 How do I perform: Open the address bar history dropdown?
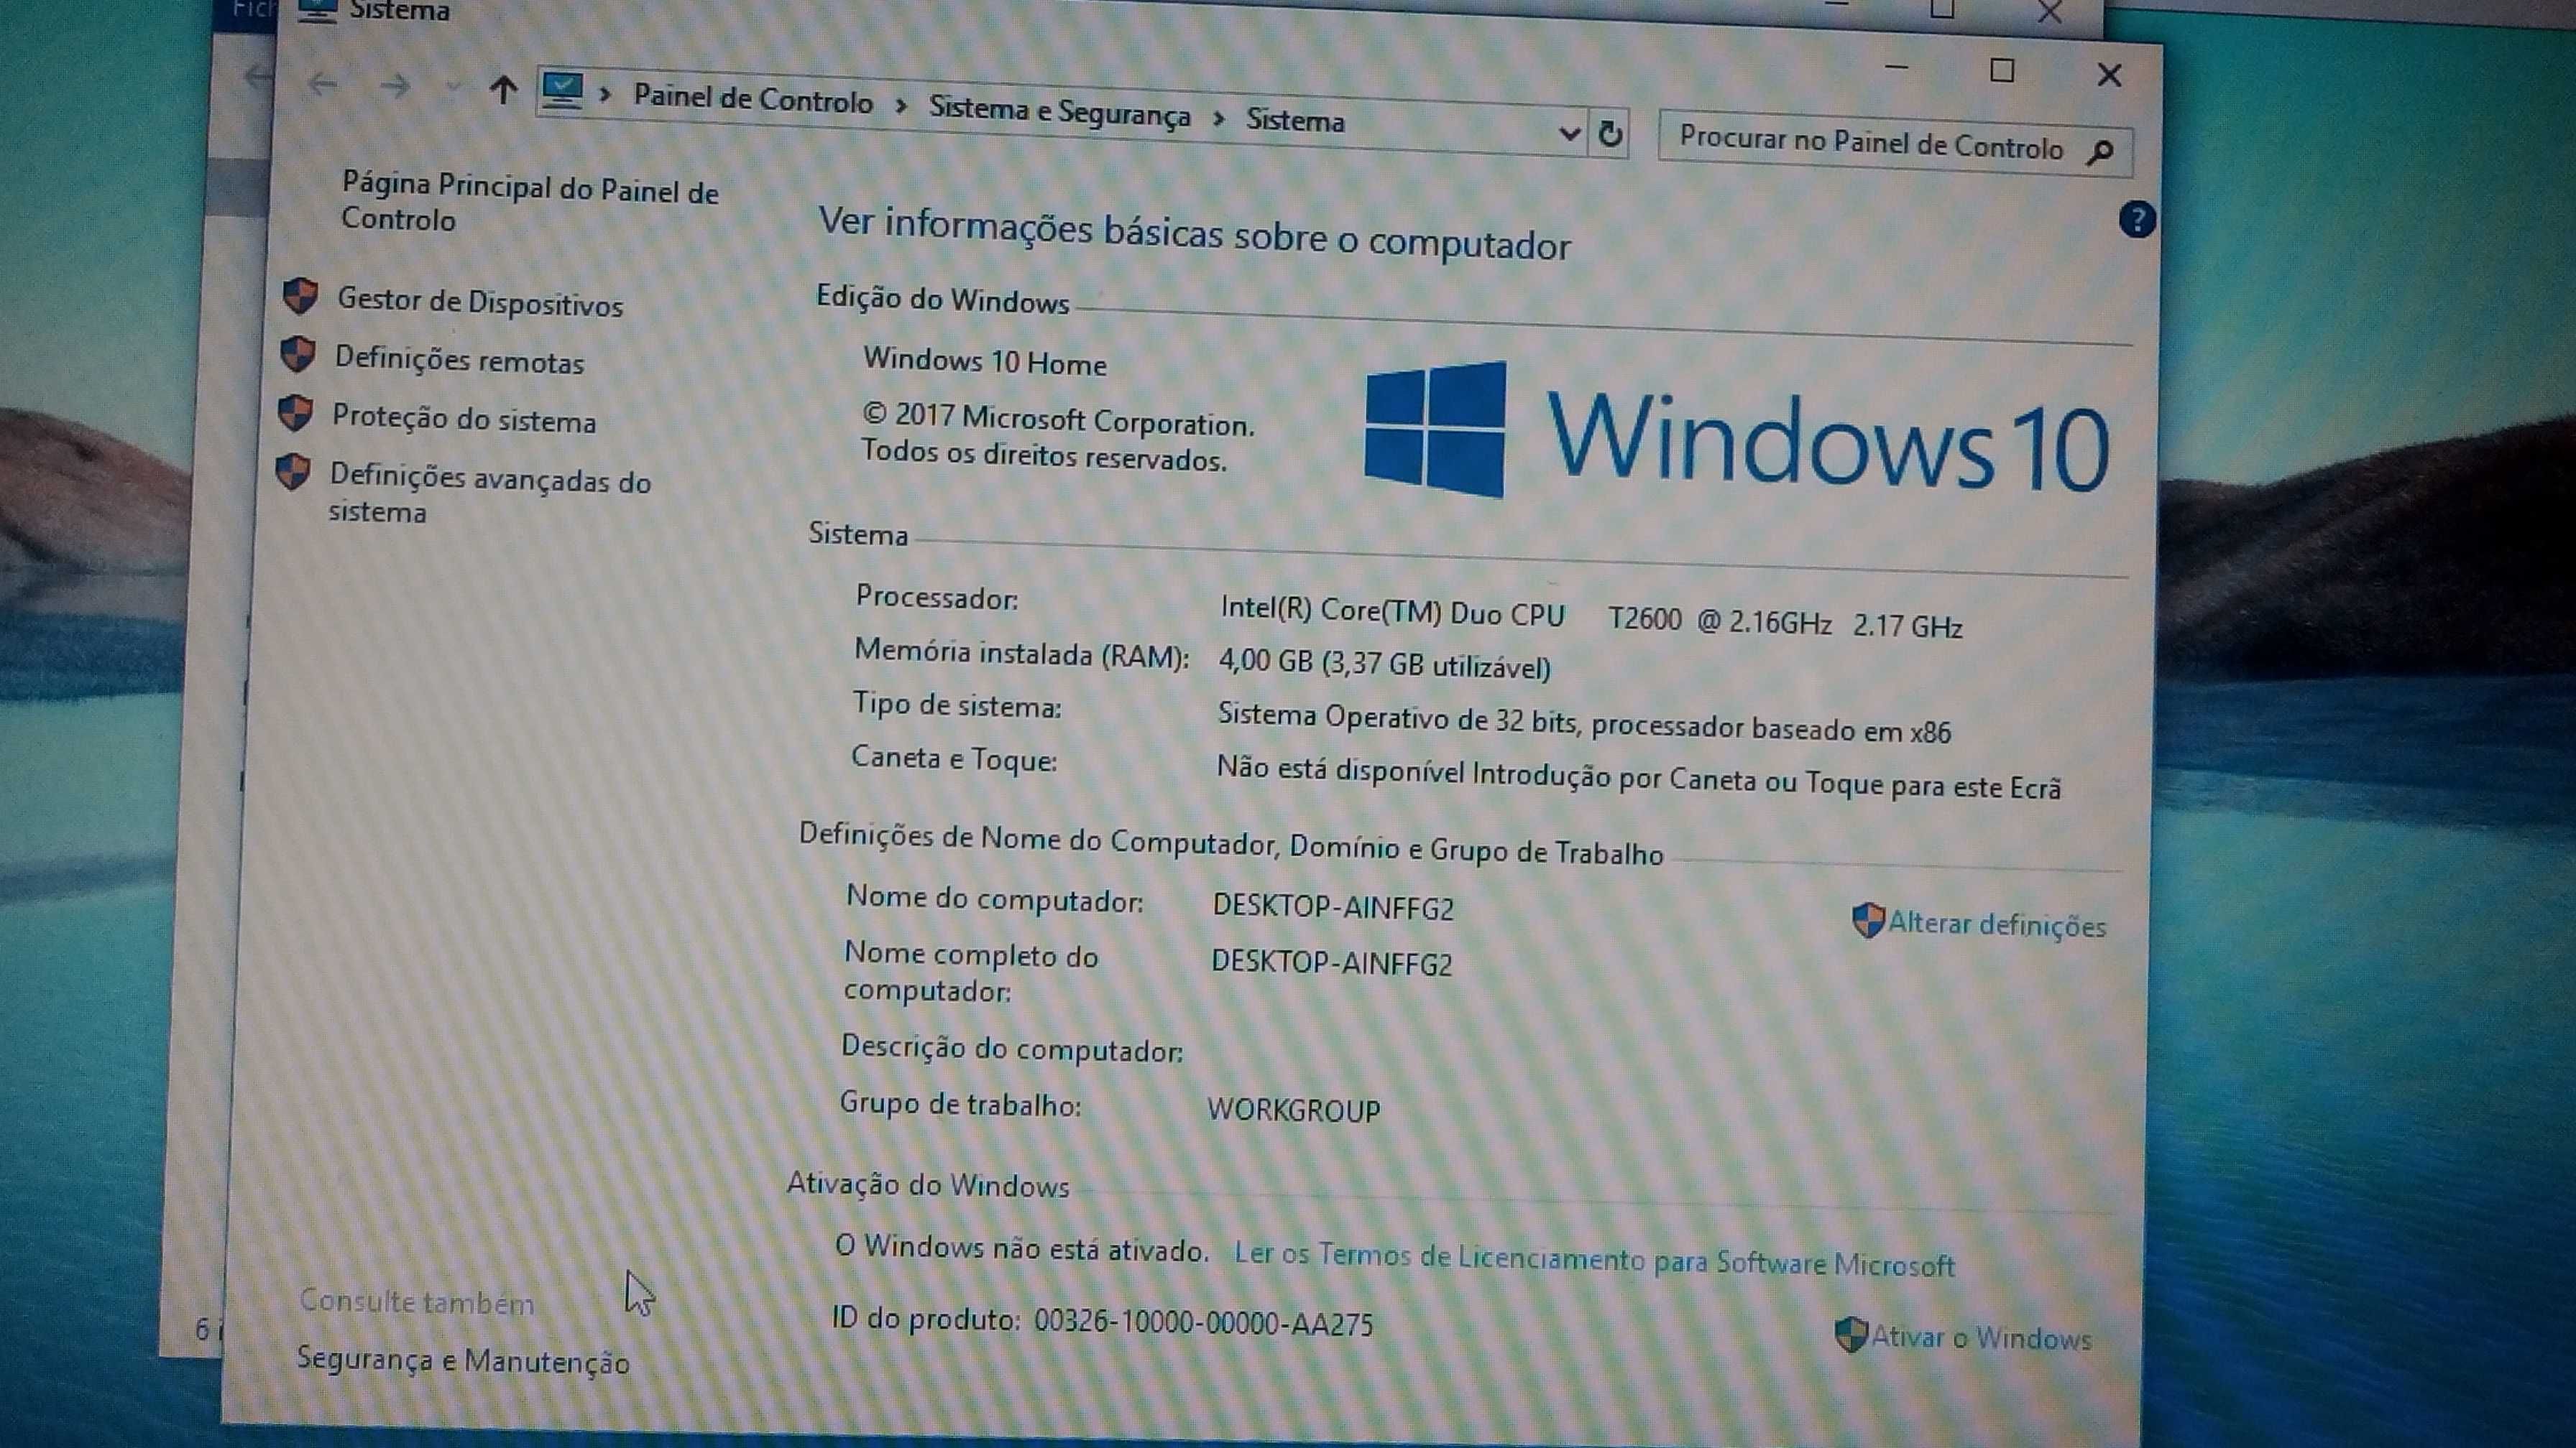coord(1569,133)
